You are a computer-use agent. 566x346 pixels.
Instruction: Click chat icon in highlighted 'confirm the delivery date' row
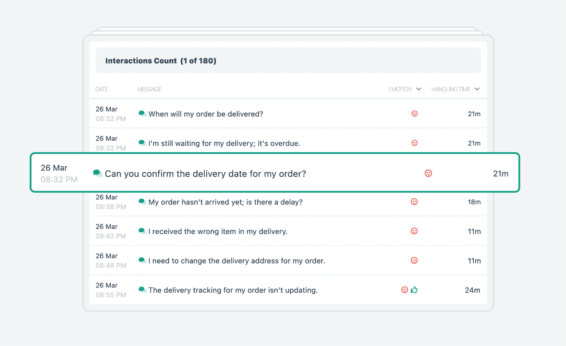97,173
